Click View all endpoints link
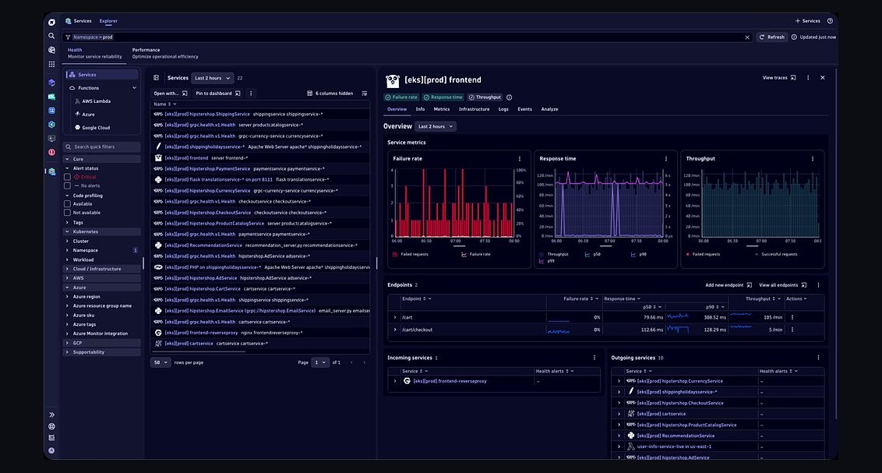The image size is (882, 473). tap(782, 285)
